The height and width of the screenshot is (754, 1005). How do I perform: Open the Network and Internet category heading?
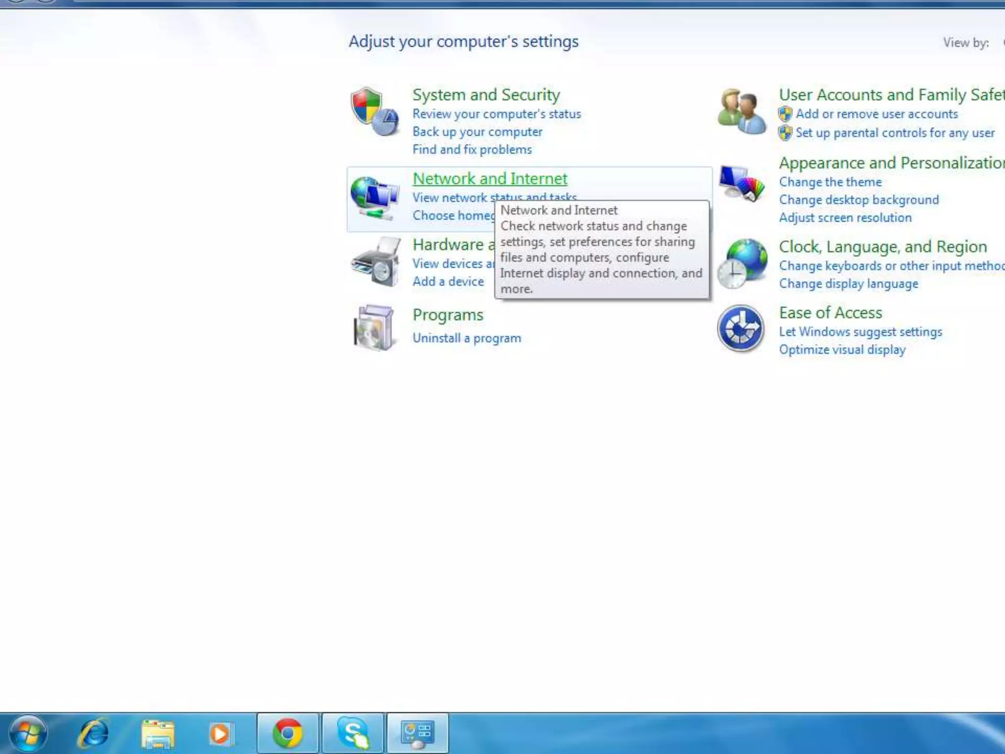[x=490, y=179]
